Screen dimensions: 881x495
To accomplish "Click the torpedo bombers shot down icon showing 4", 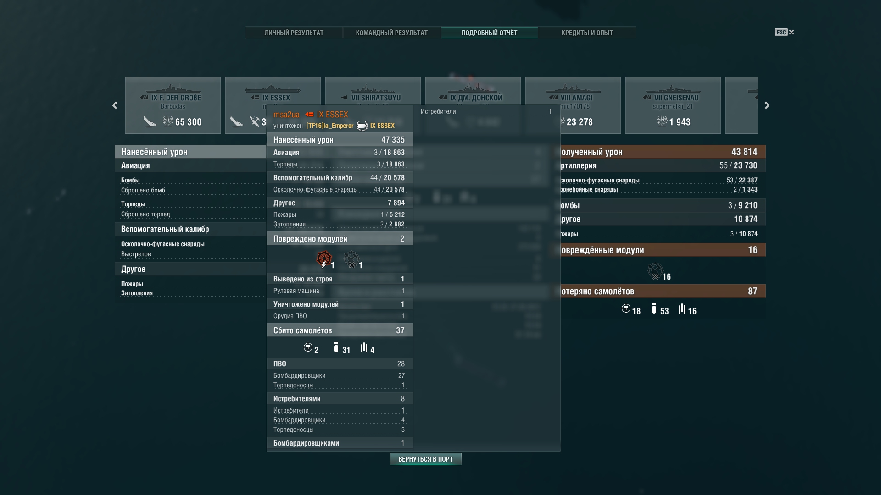I will click(364, 347).
